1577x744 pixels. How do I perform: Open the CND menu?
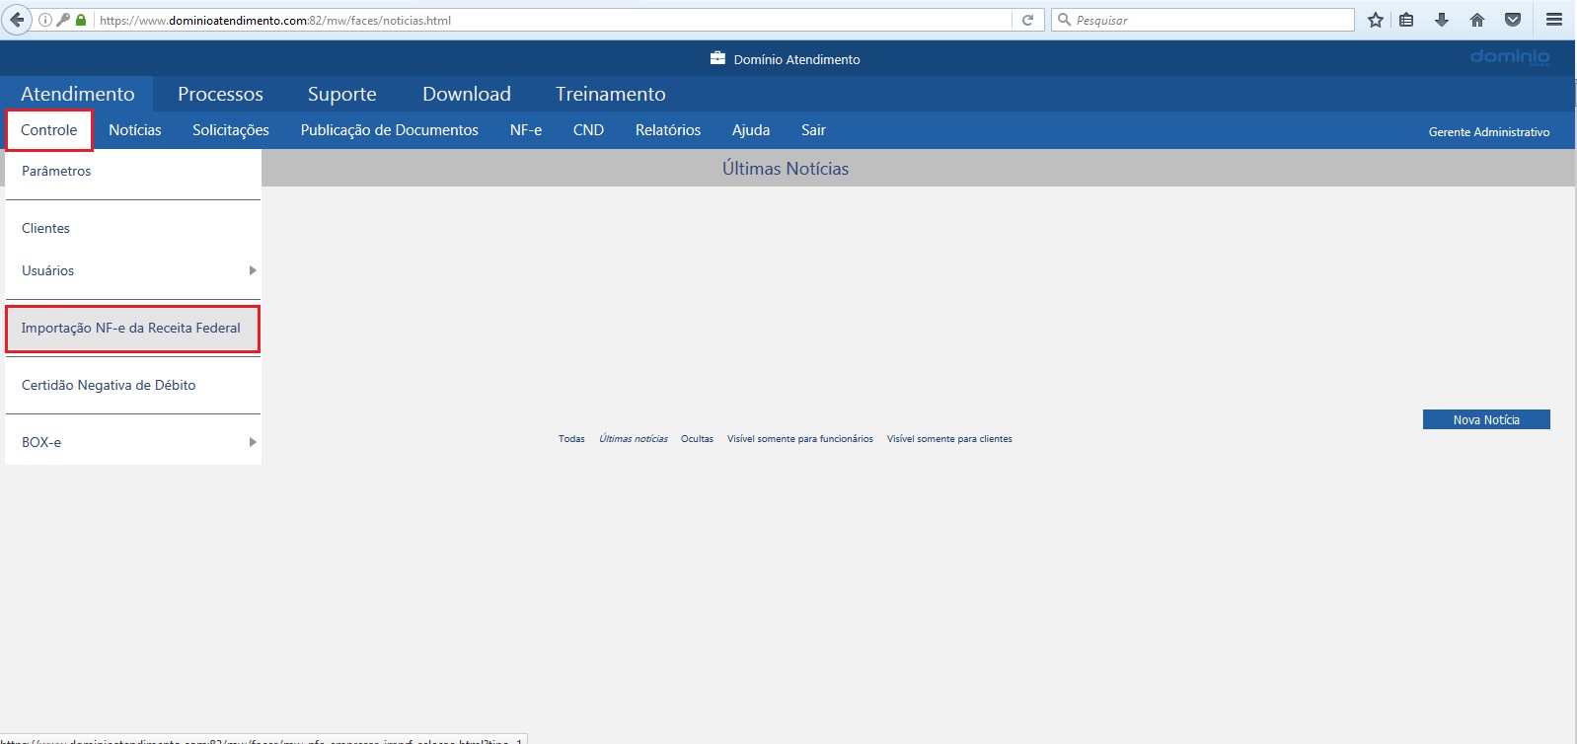588,130
